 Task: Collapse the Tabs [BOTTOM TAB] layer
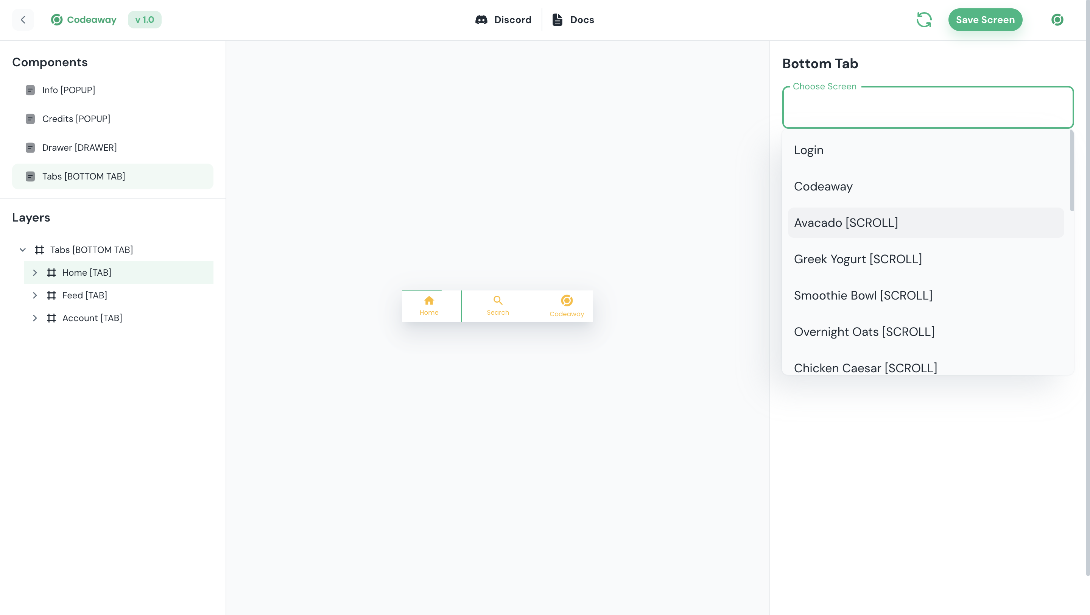click(x=23, y=250)
